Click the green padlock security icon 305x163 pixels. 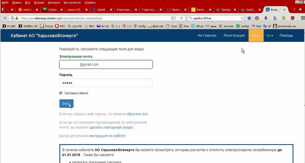coord(17,18)
